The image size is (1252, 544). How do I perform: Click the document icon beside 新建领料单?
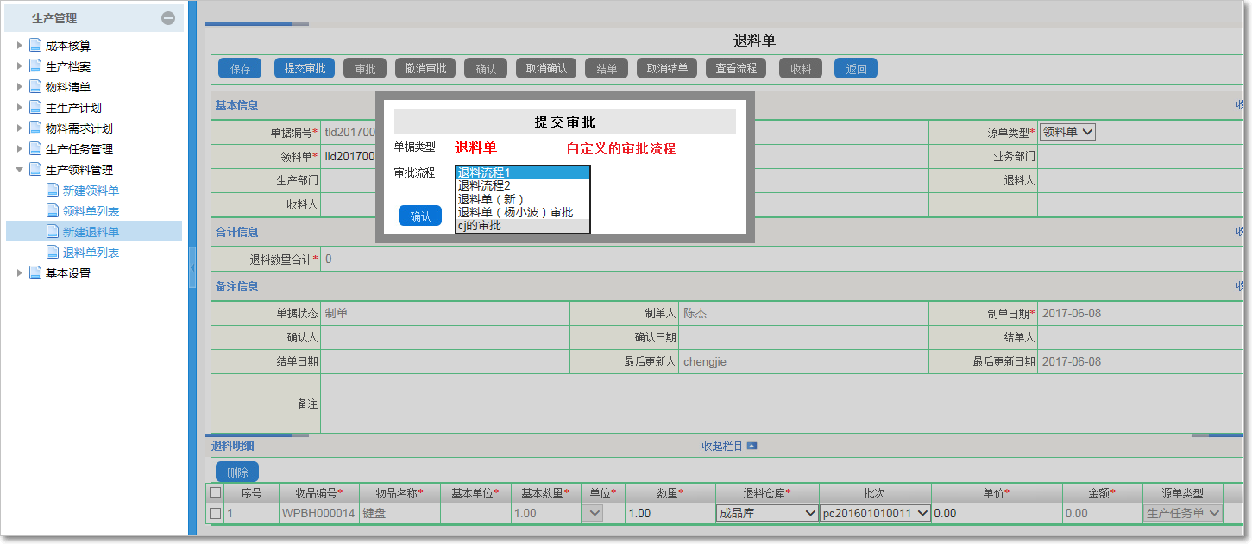click(x=52, y=190)
